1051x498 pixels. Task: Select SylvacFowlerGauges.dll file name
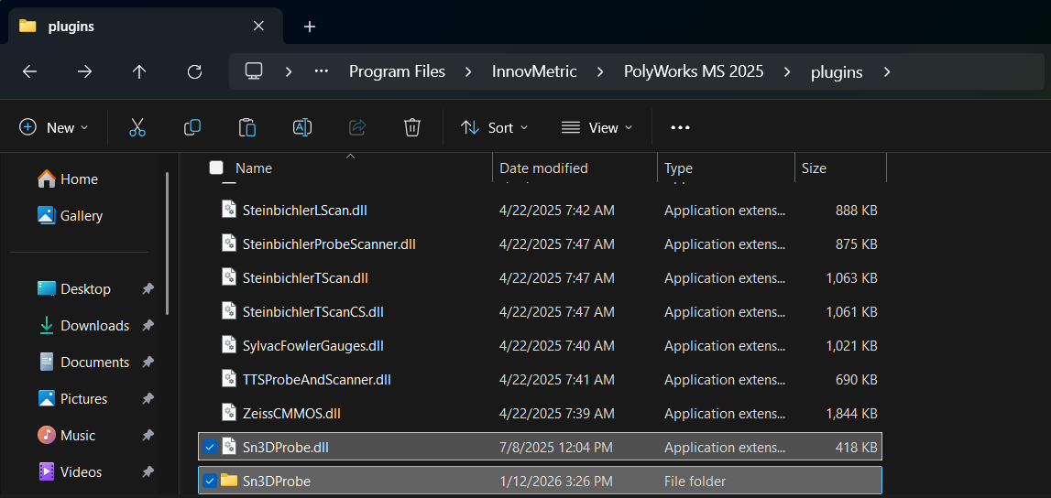pyautogui.click(x=313, y=346)
